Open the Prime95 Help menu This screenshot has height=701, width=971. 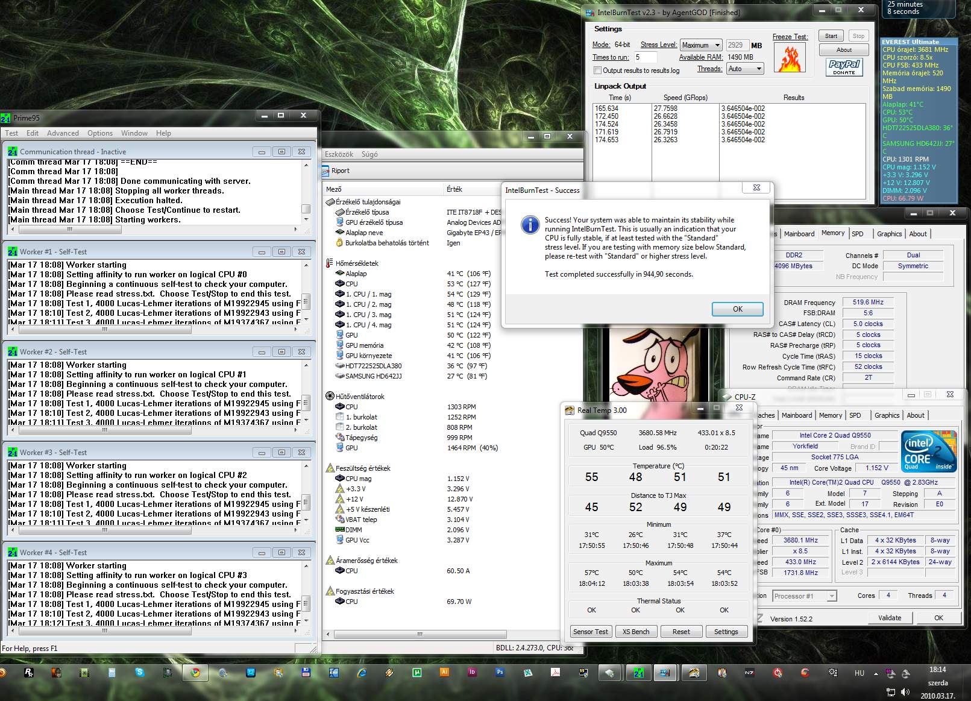[x=163, y=133]
